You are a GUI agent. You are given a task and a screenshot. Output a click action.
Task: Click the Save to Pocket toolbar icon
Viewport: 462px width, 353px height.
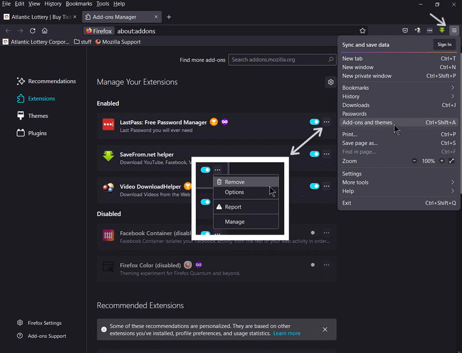405,31
